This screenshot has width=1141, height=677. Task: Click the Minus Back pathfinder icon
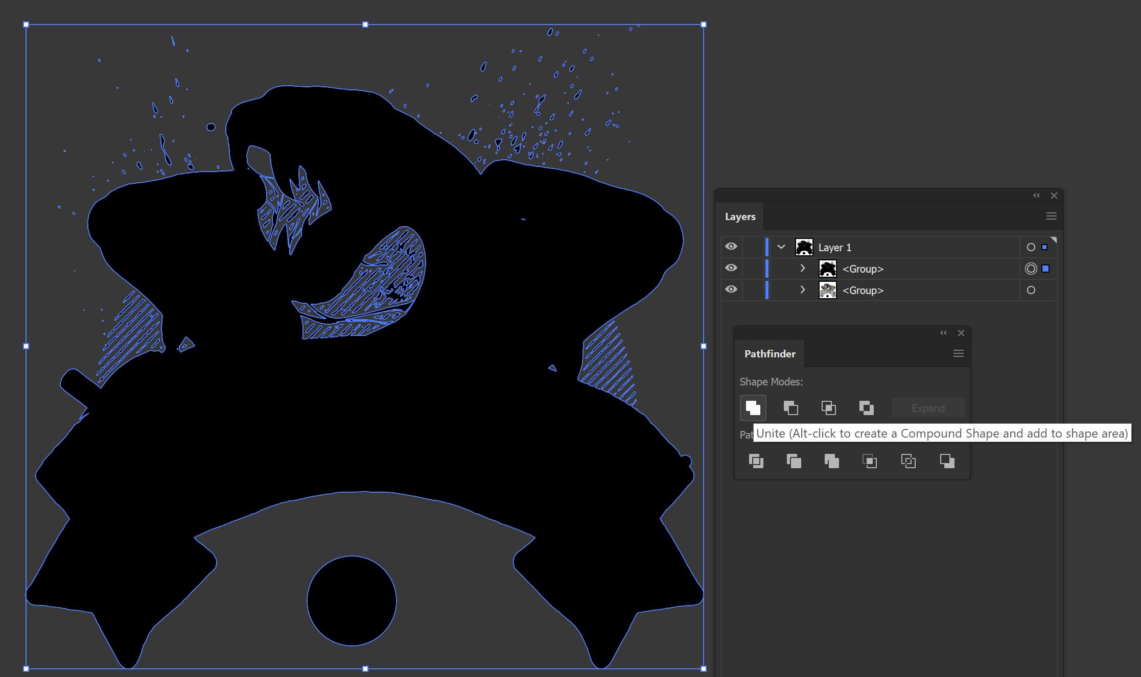[947, 461]
